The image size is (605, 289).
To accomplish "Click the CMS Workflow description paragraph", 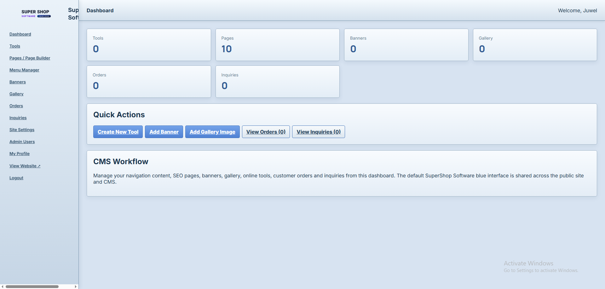I will [338, 179].
